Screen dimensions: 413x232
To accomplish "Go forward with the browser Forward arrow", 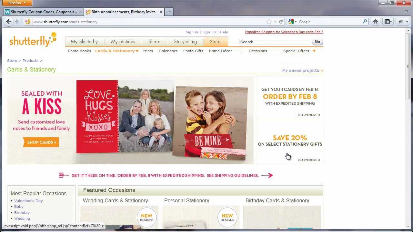I will click(x=17, y=22).
